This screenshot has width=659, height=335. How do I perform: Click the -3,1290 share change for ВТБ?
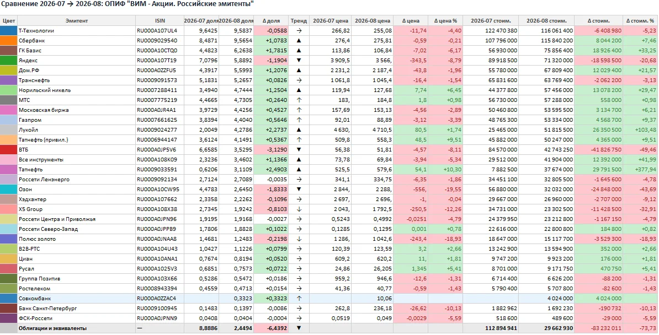coord(271,149)
